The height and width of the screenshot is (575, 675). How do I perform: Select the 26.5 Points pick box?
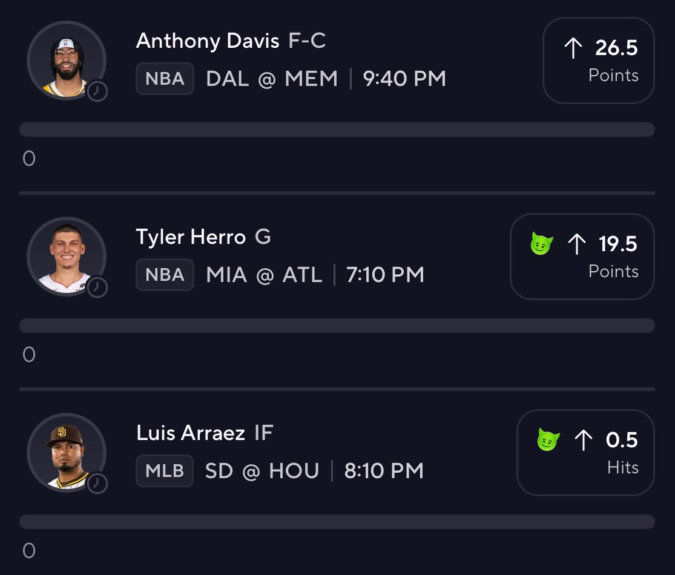(598, 61)
